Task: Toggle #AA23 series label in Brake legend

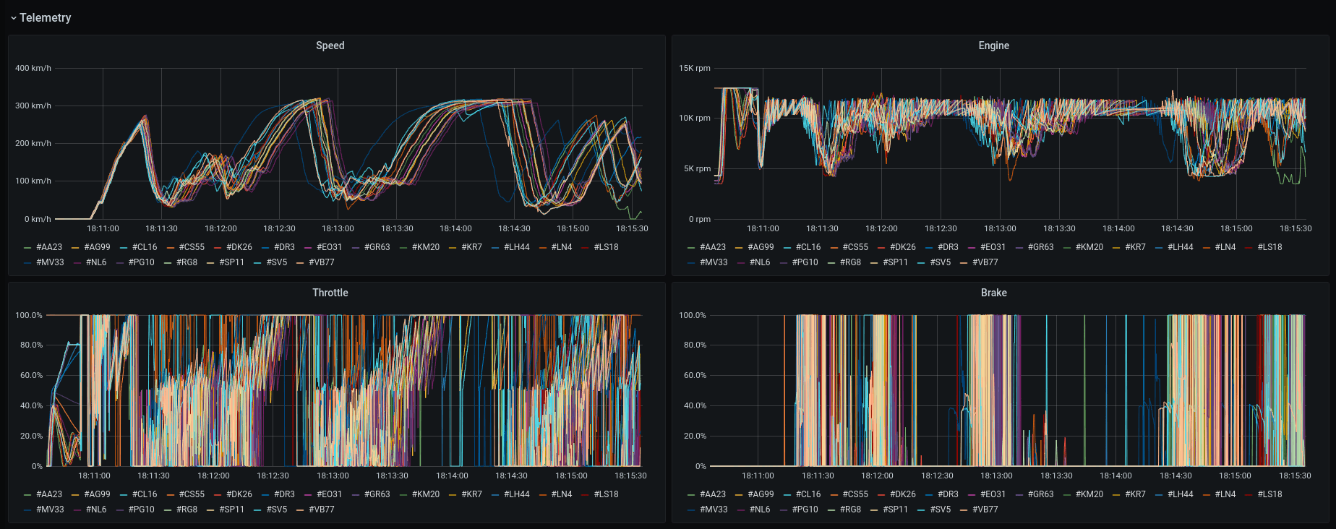Action: 713,494
